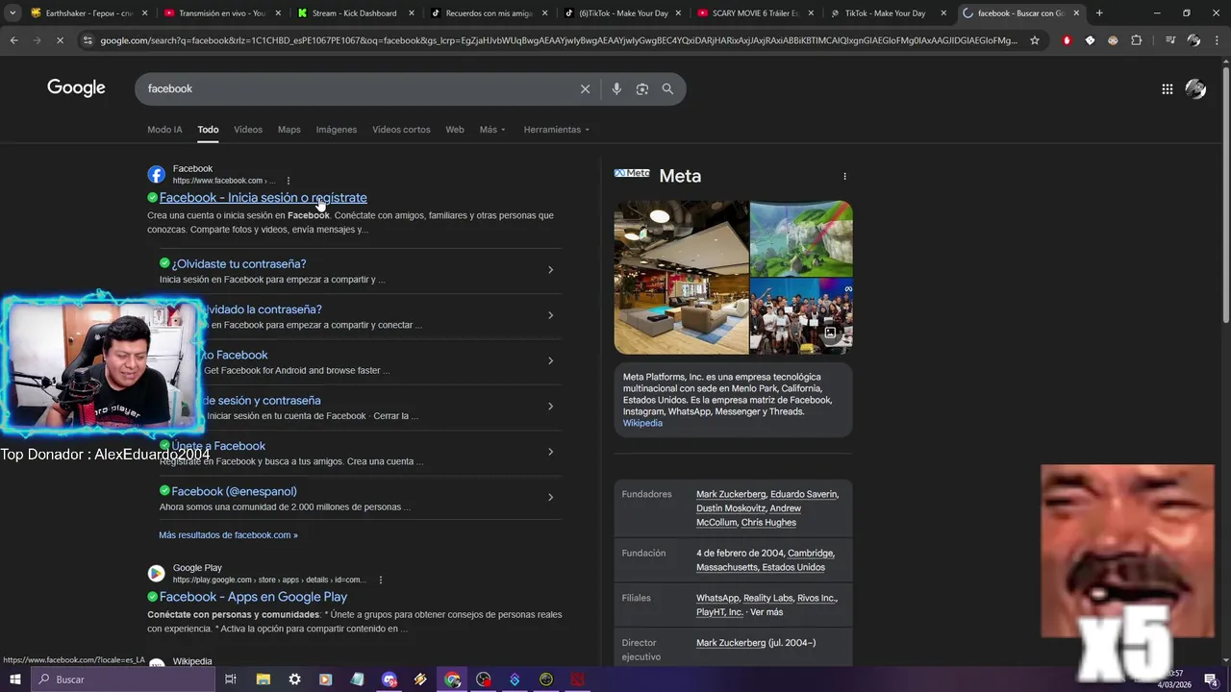Click the Google Play favicon in results
Viewport: 1231px width, 692px height.
(x=156, y=574)
